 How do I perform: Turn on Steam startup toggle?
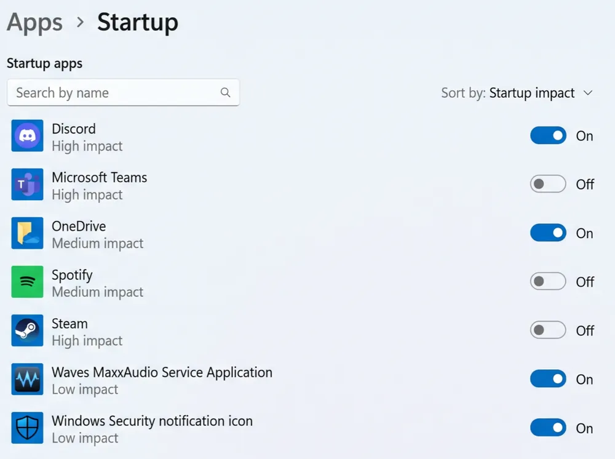coord(548,330)
